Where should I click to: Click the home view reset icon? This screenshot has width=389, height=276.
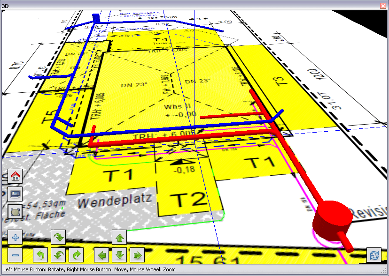coord(15,177)
